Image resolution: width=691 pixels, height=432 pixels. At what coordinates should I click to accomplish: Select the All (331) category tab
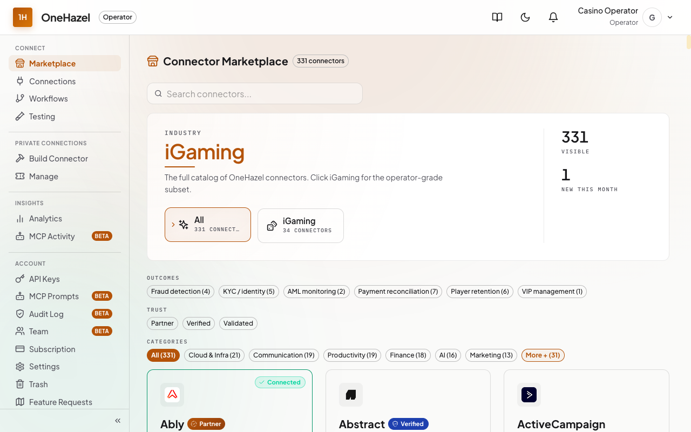(x=163, y=355)
